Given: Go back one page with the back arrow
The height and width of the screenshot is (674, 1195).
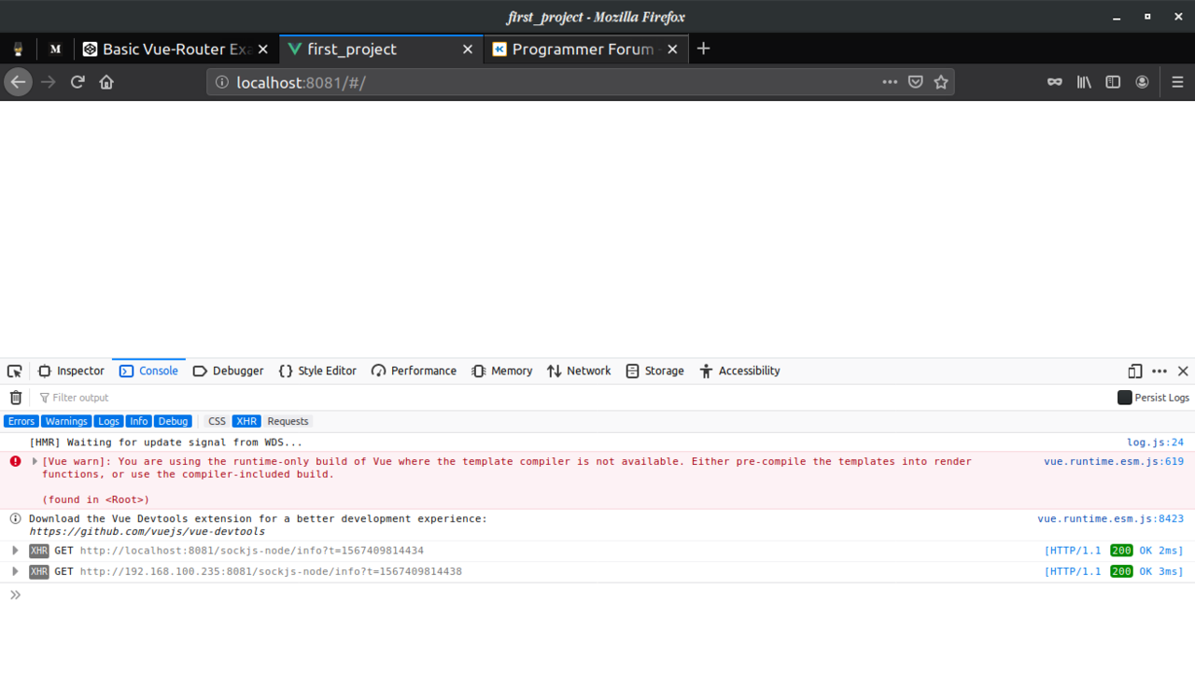Looking at the screenshot, I should (x=18, y=82).
